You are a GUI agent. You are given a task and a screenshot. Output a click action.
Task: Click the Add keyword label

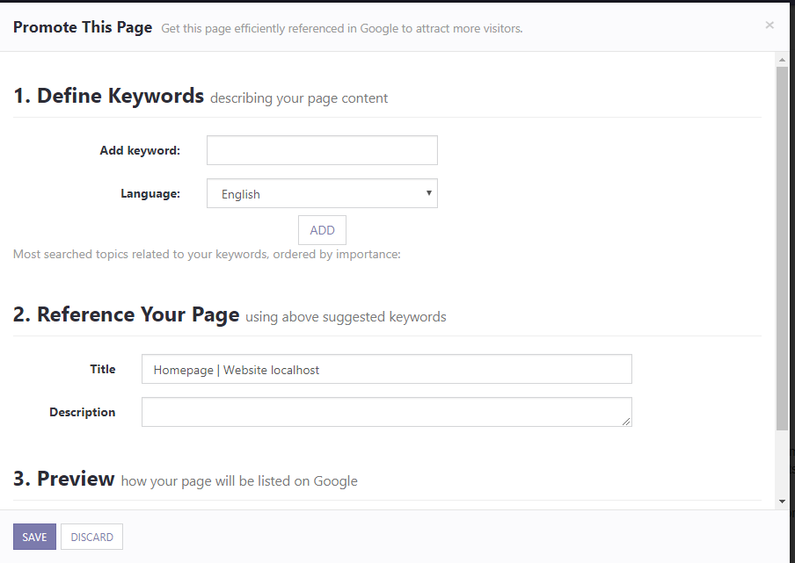point(140,150)
